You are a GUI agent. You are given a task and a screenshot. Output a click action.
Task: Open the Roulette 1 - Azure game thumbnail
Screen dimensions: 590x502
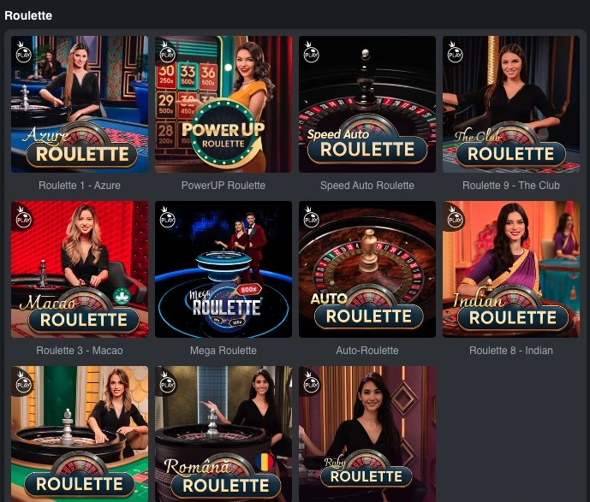(x=80, y=104)
